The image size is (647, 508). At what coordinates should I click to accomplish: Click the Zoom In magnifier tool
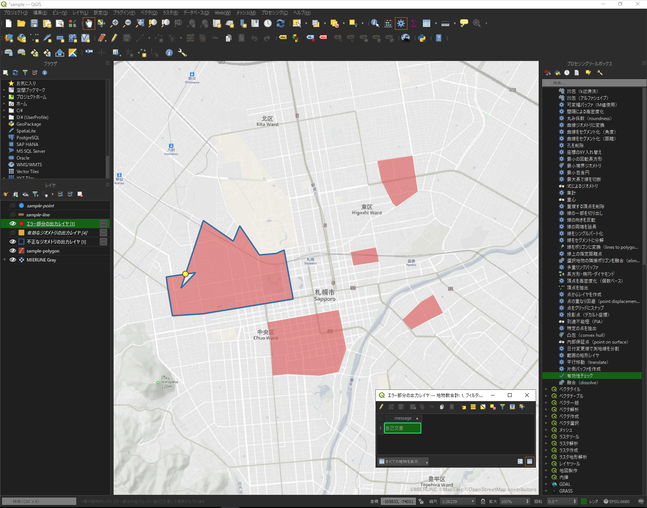114,23
